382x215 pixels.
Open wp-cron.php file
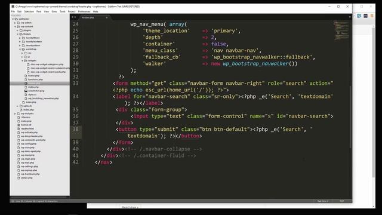coord(27,148)
